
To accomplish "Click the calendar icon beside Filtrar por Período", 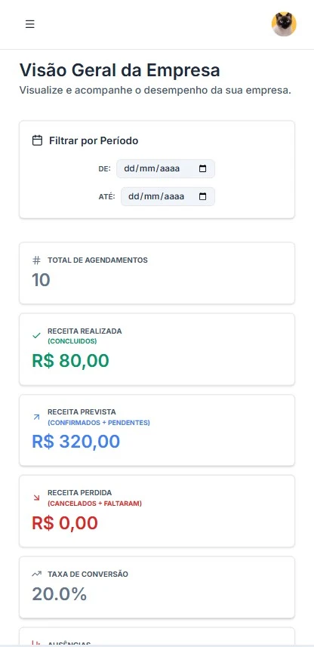I will pyautogui.click(x=37, y=140).
